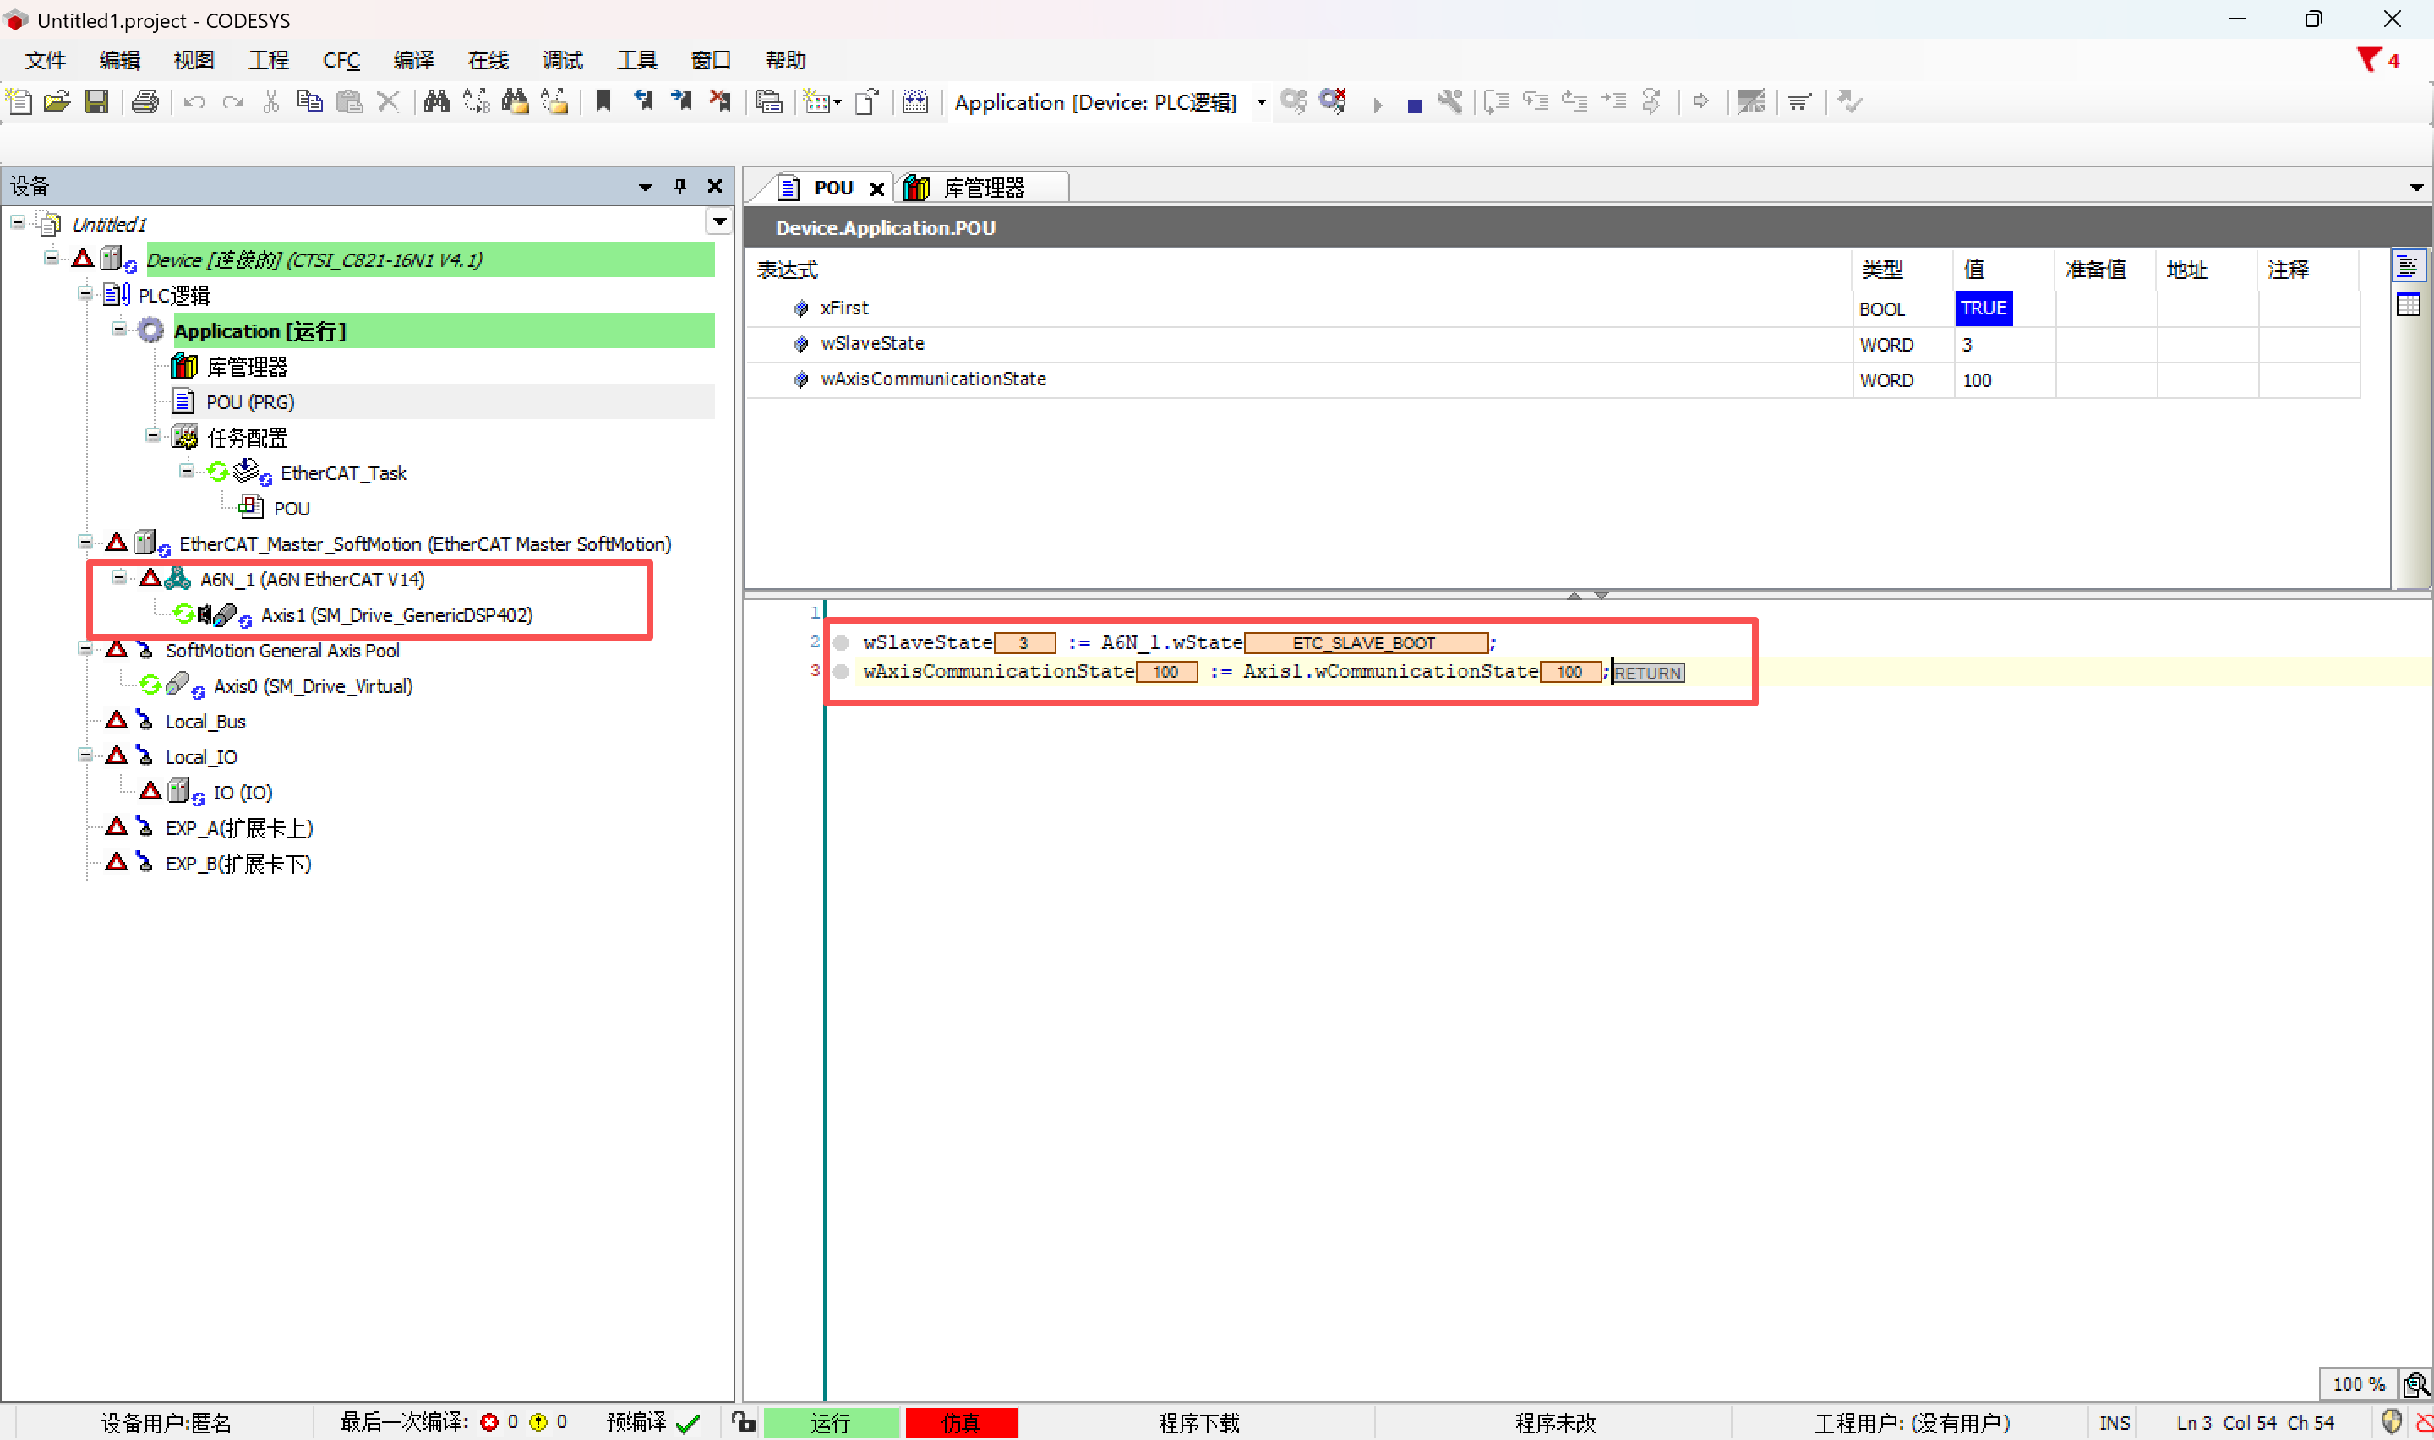
Task: Open the 编辑 menu
Action: click(x=119, y=60)
